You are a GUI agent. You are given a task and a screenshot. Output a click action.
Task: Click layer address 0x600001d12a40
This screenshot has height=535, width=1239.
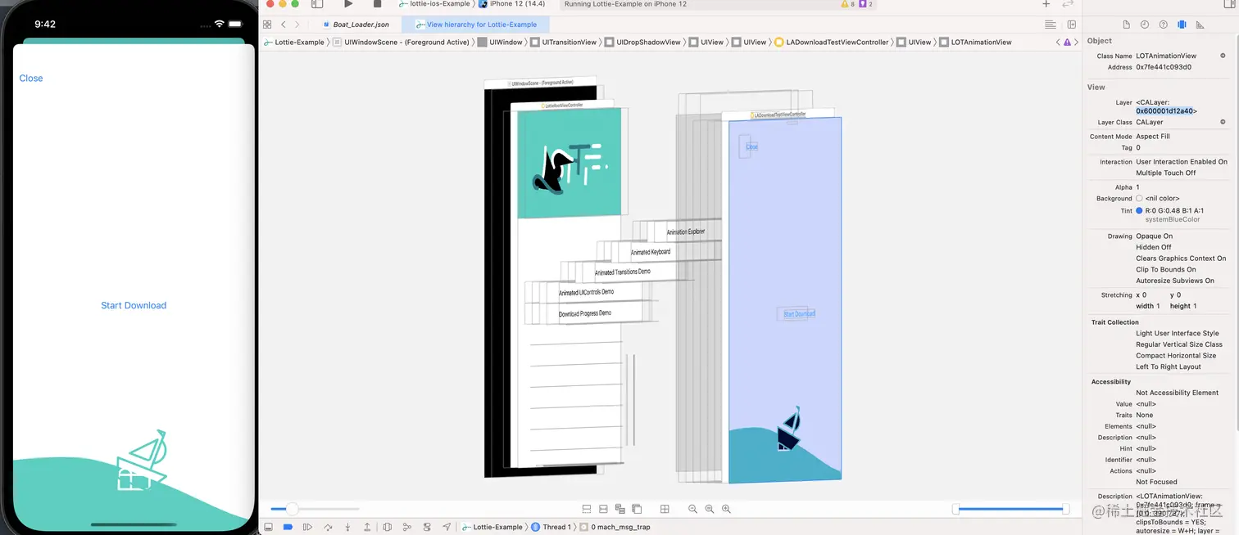pyautogui.click(x=1164, y=110)
